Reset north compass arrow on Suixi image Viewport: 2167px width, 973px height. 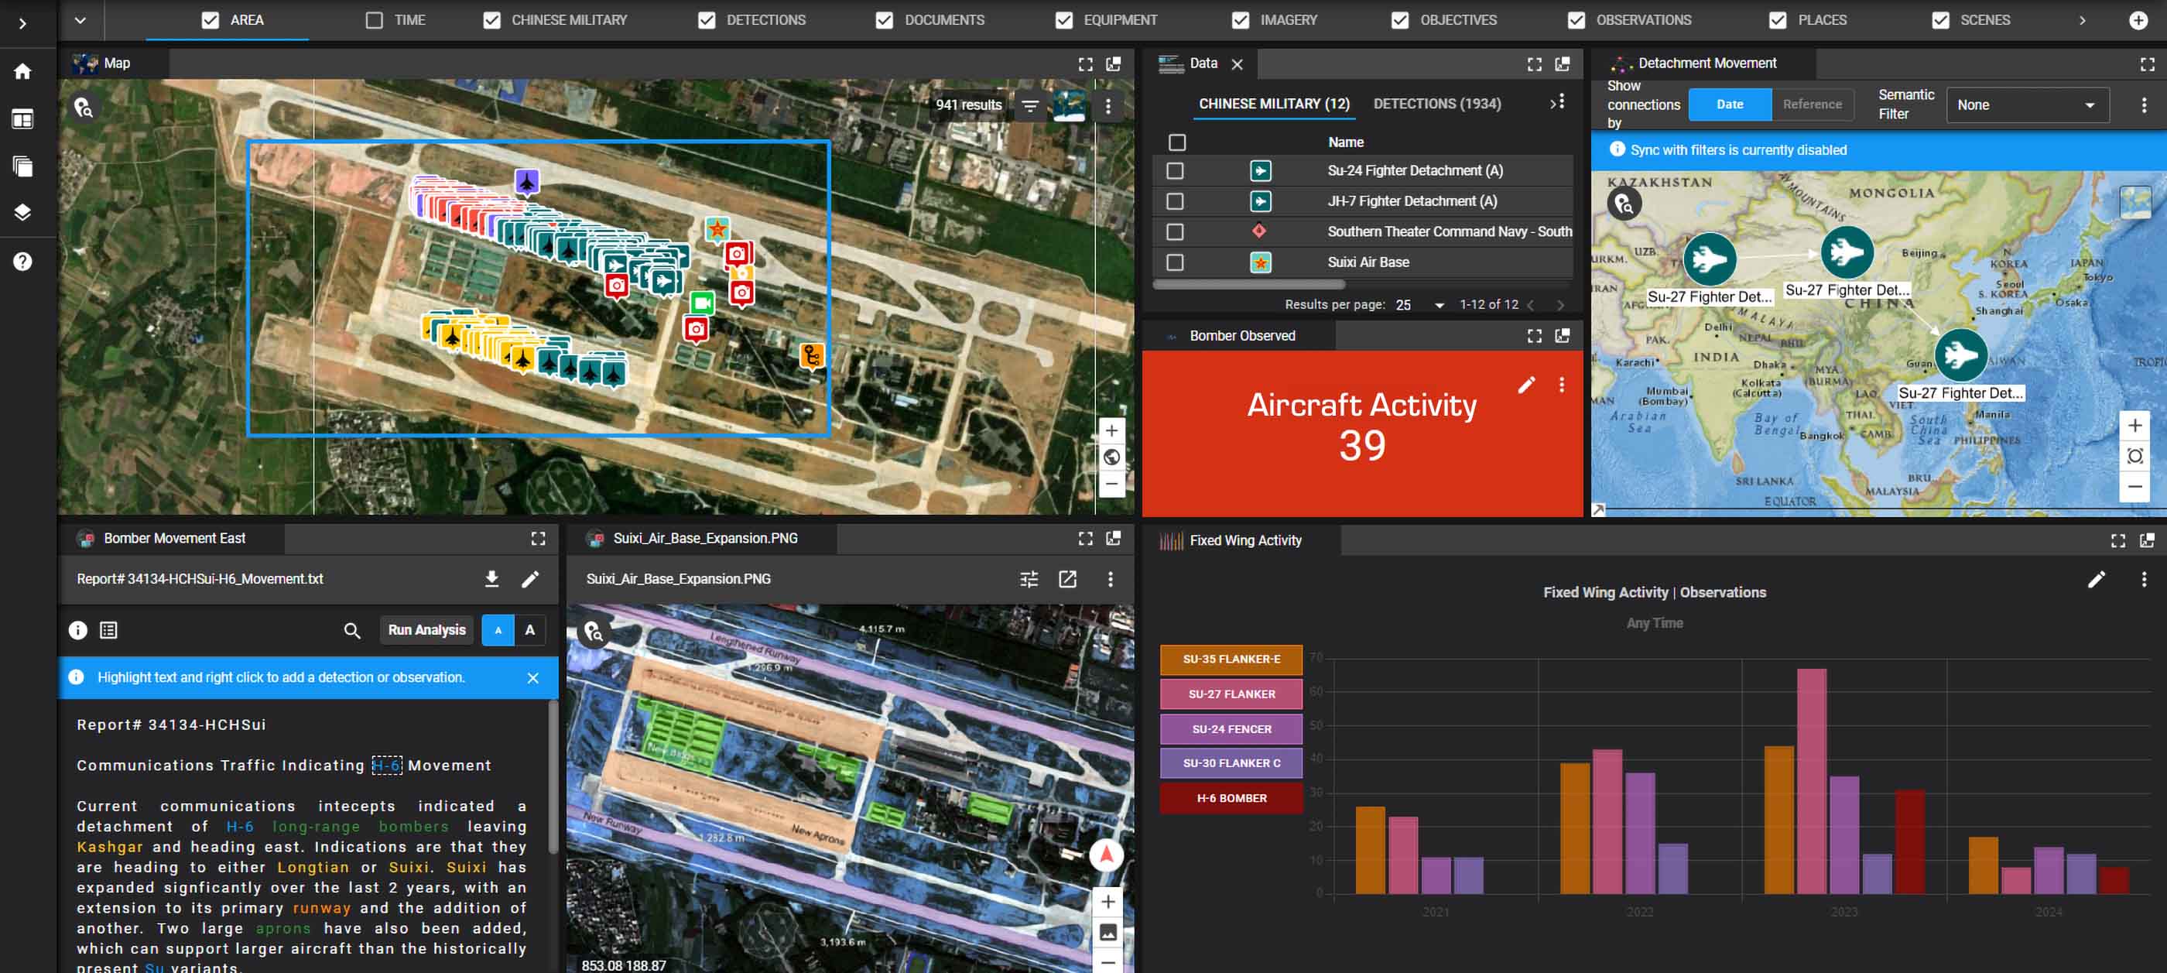click(1106, 855)
